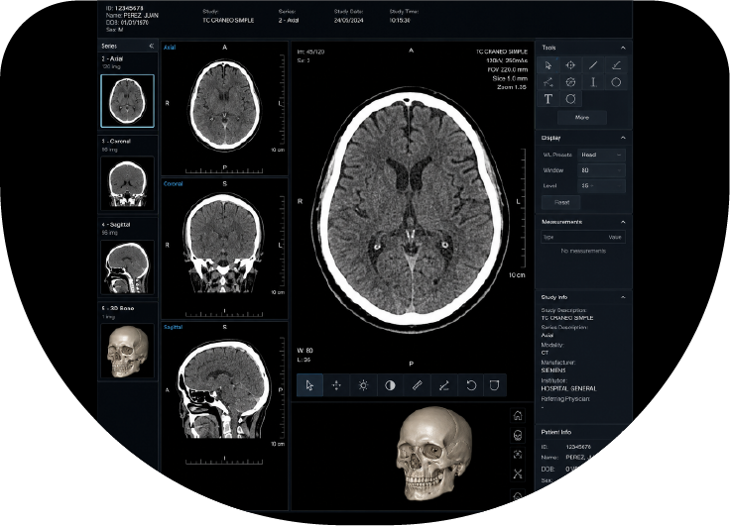Select the freehand ROI tool beside Text
Image resolution: width=730 pixels, height=526 pixels.
coord(570,99)
